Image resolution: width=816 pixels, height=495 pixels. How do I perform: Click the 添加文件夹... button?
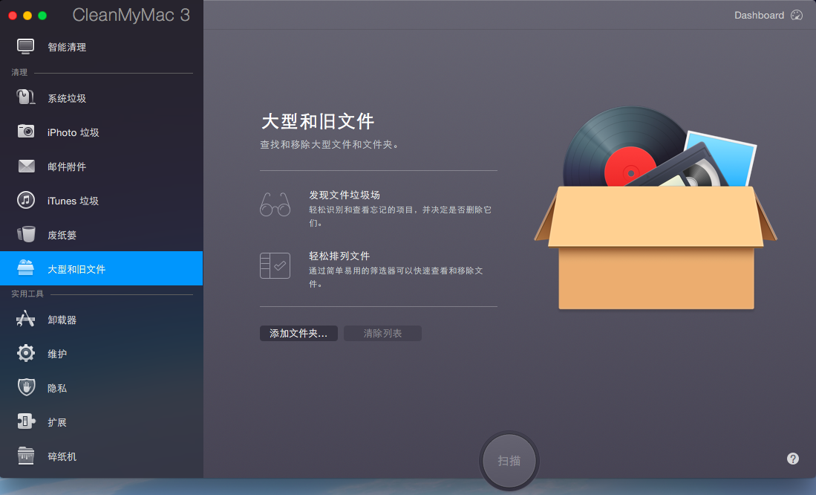point(298,334)
